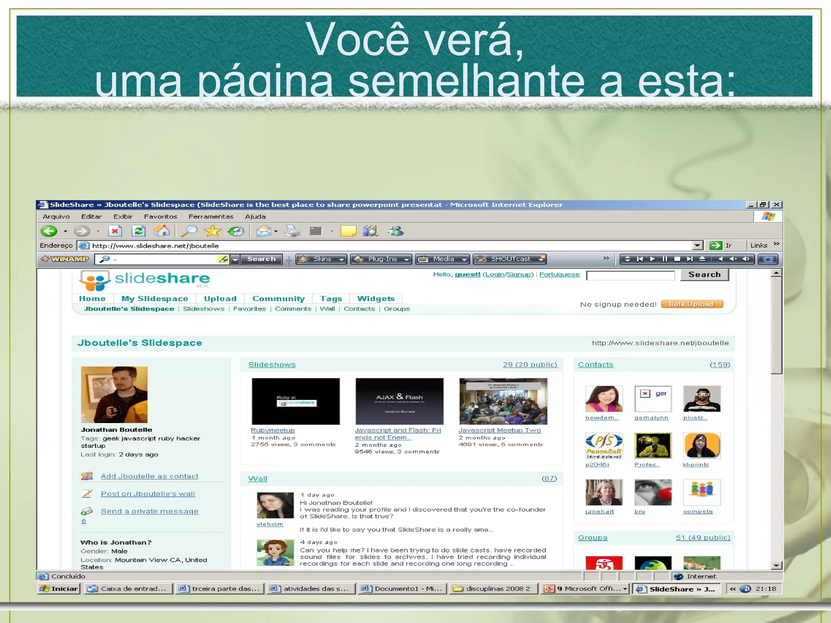This screenshot has height=623, width=831.
Task: Switch to the My Slidespace tab
Action: pyautogui.click(x=155, y=299)
